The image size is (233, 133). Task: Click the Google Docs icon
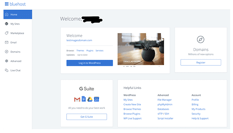tap(84, 99)
